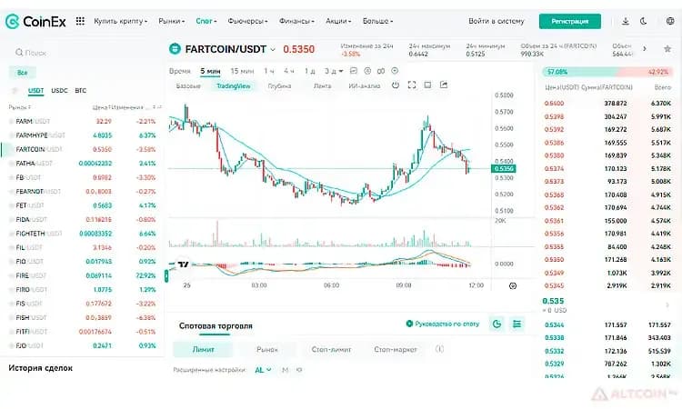Screen dimensions: 682x409
Task: Click the last circular icon in the timeframe row
Action: 395,71
